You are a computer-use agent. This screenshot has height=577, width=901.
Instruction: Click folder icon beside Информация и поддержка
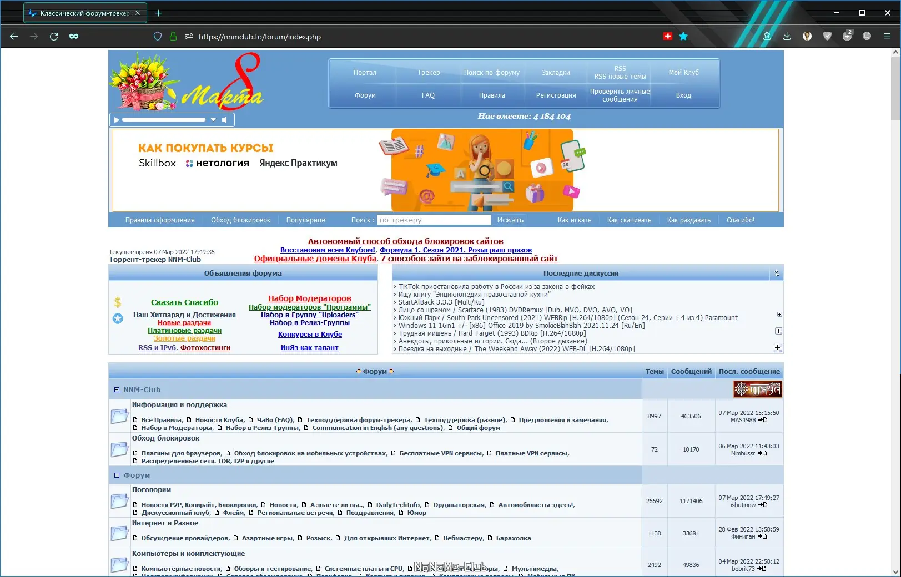(119, 416)
